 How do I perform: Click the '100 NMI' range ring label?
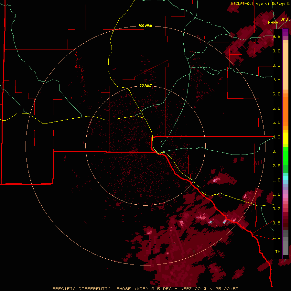click(145, 26)
